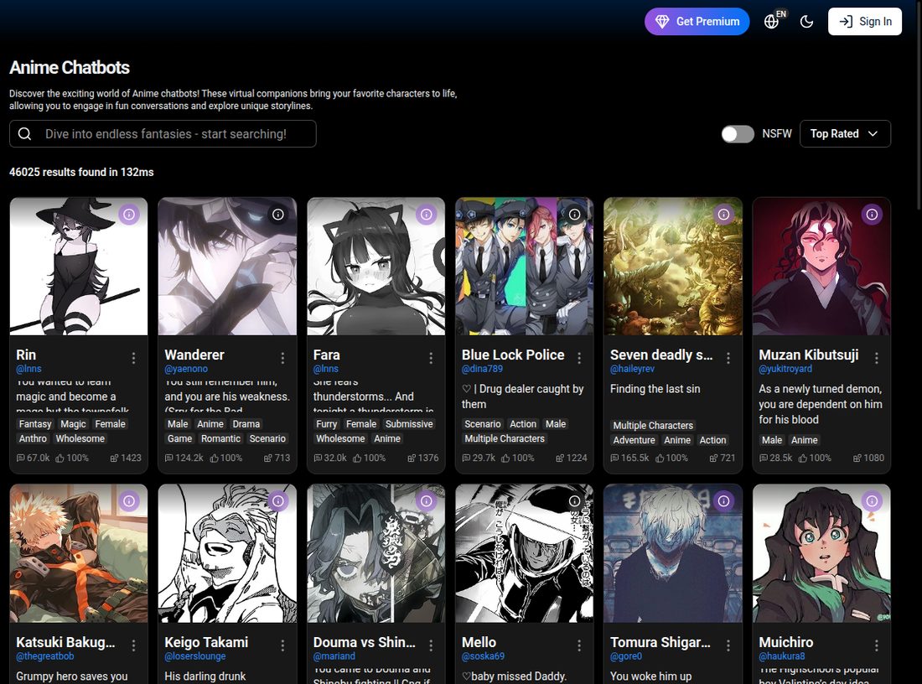Image resolution: width=922 pixels, height=684 pixels.
Task: Visit the @dina789 creator profile
Action: (x=482, y=369)
